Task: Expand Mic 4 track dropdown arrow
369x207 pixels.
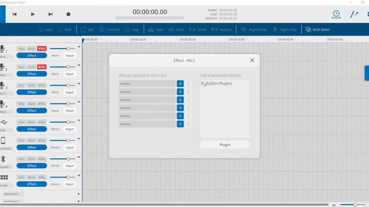Action: [x=79, y=102]
